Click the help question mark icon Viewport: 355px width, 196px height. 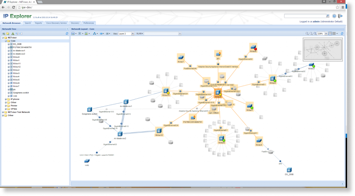pos(334,16)
